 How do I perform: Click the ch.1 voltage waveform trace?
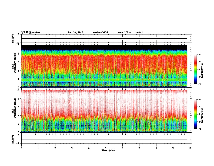click(104, 39)
